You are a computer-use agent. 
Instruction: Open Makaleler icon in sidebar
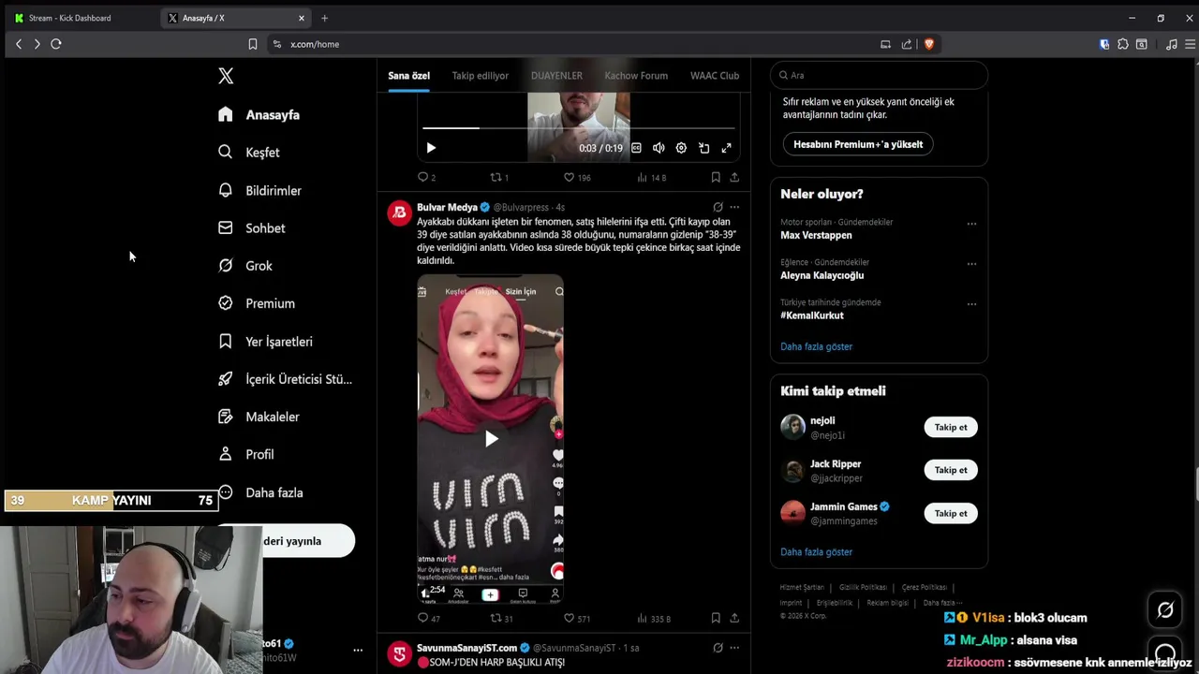(225, 417)
